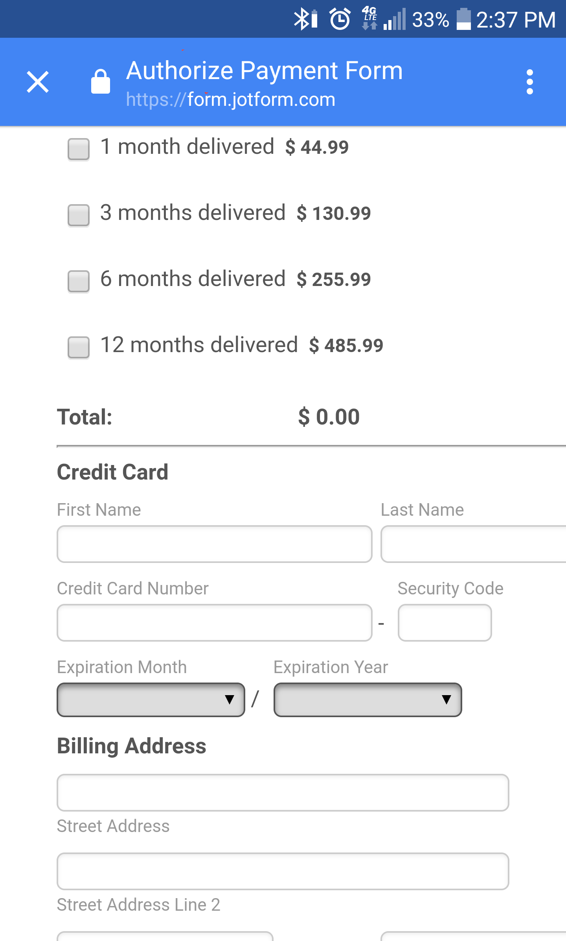The width and height of the screenshot is (566, 941).
Task: Tap the alarm clock status icon
Action: tap(340, 19)
